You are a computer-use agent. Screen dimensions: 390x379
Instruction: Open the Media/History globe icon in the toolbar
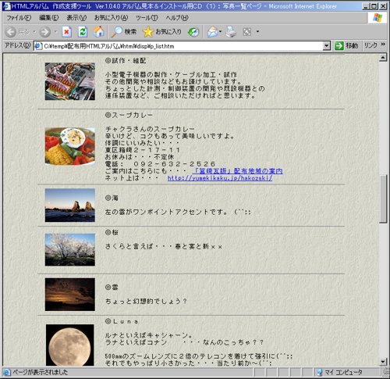[193, 32]
